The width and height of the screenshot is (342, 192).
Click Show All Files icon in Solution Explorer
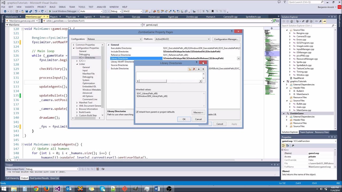(312, 21)
